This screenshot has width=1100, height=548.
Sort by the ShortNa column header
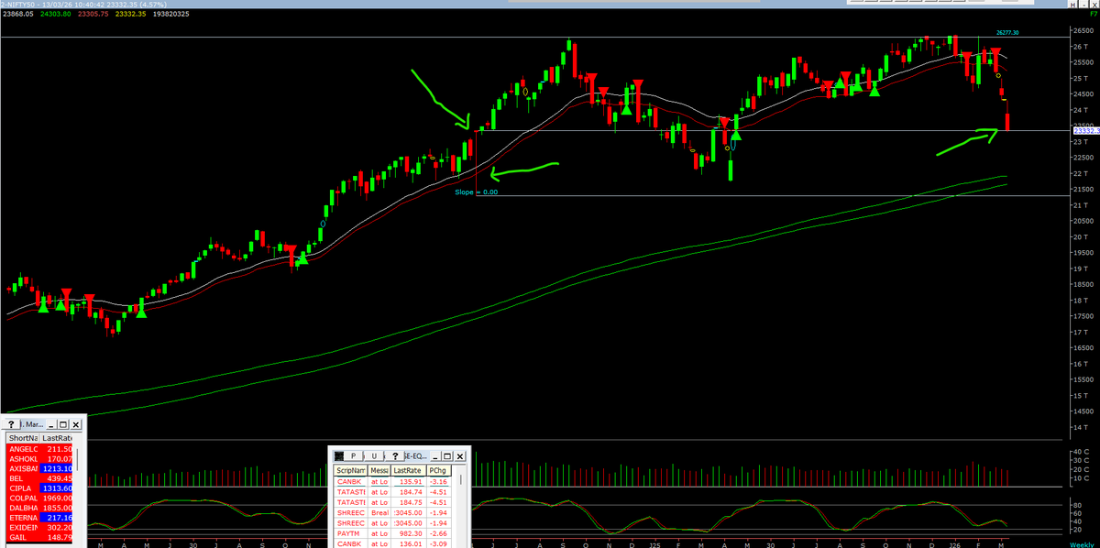[22, 438]
